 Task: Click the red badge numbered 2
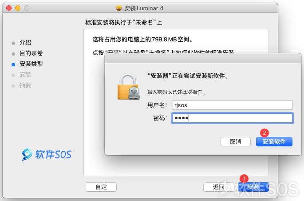(264, 133)
